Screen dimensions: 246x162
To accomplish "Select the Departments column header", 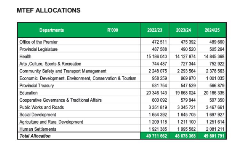I will (52, 30).
